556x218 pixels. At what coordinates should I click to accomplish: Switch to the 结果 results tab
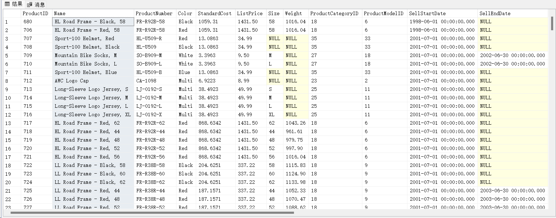[13, 4]
